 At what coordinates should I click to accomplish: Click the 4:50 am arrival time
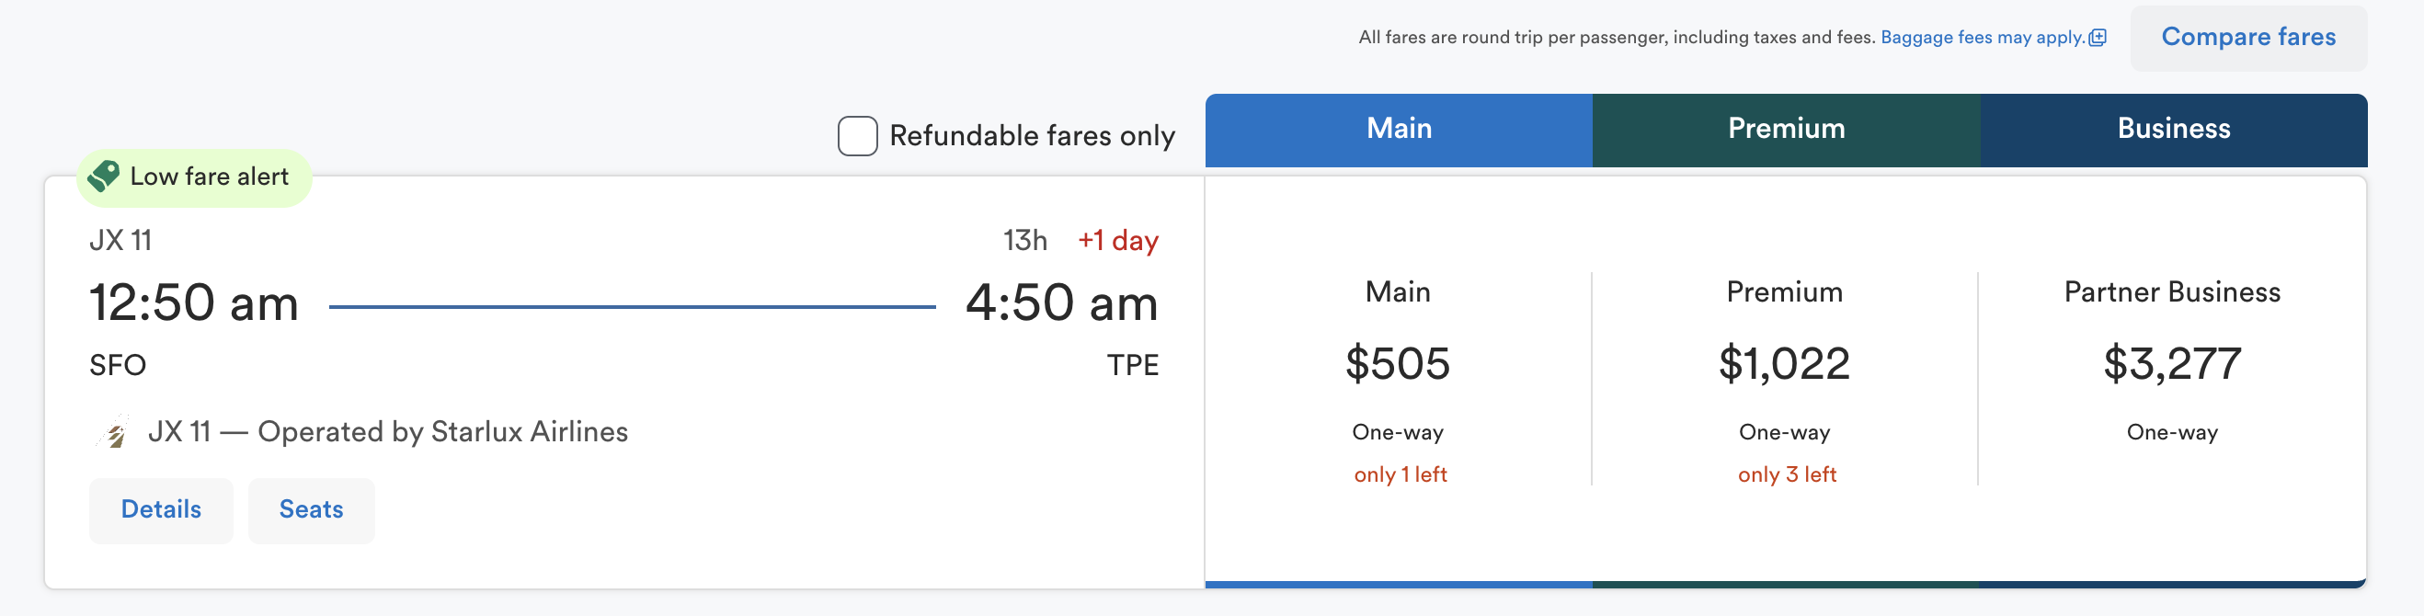coord(1061,303)
